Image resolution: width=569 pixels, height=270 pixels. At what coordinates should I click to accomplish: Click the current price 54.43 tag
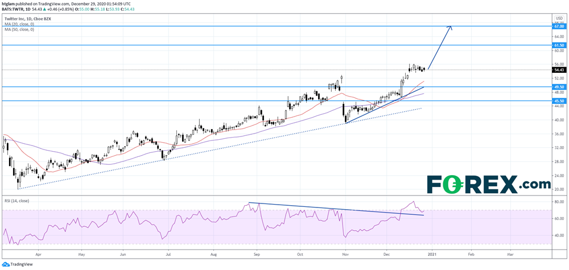tap(558, 70)
